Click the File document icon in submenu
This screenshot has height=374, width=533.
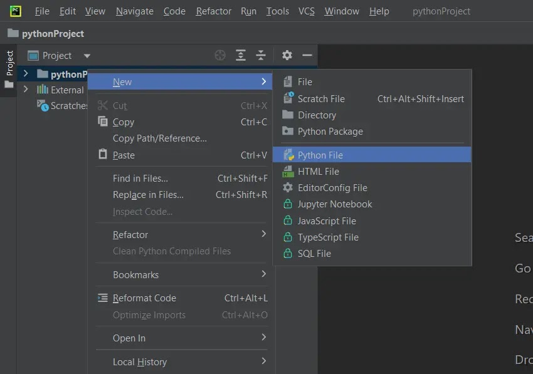pyautogui.click(x=288, y=81)
